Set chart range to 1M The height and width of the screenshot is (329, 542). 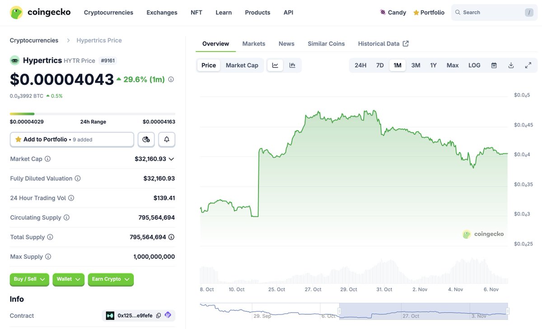click(397, 66)
